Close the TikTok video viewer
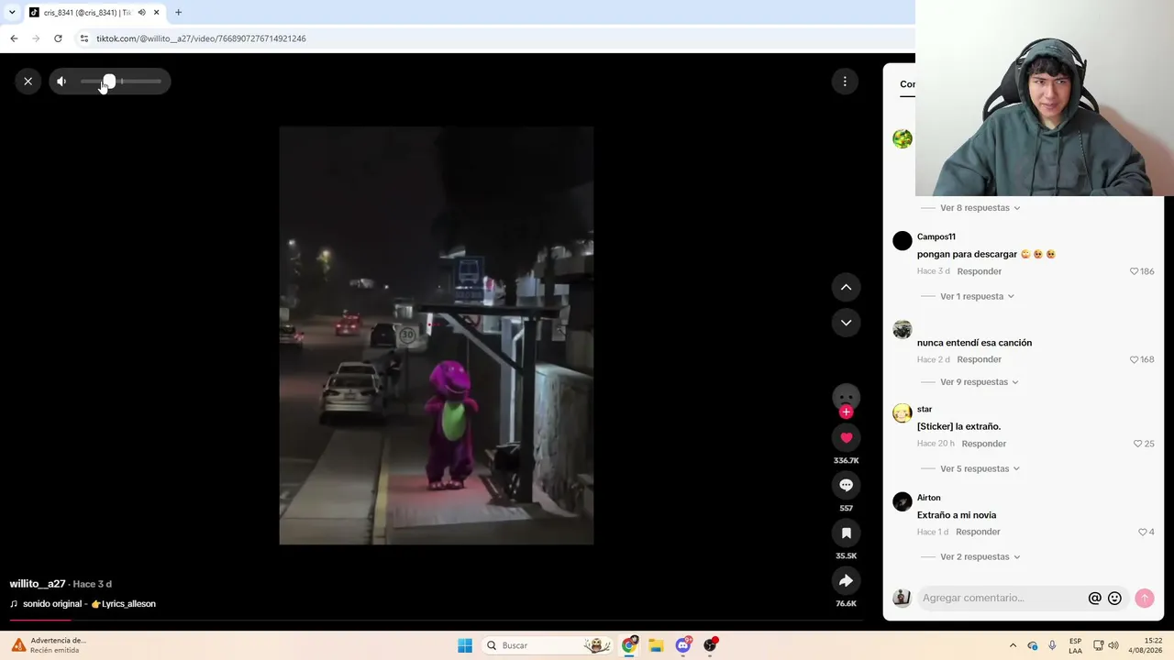1174x660 pixels. (x=28, y=82)
